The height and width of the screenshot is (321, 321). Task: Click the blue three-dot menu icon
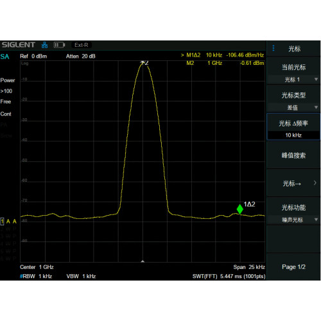pyautogui.click(x=273, y=48)
